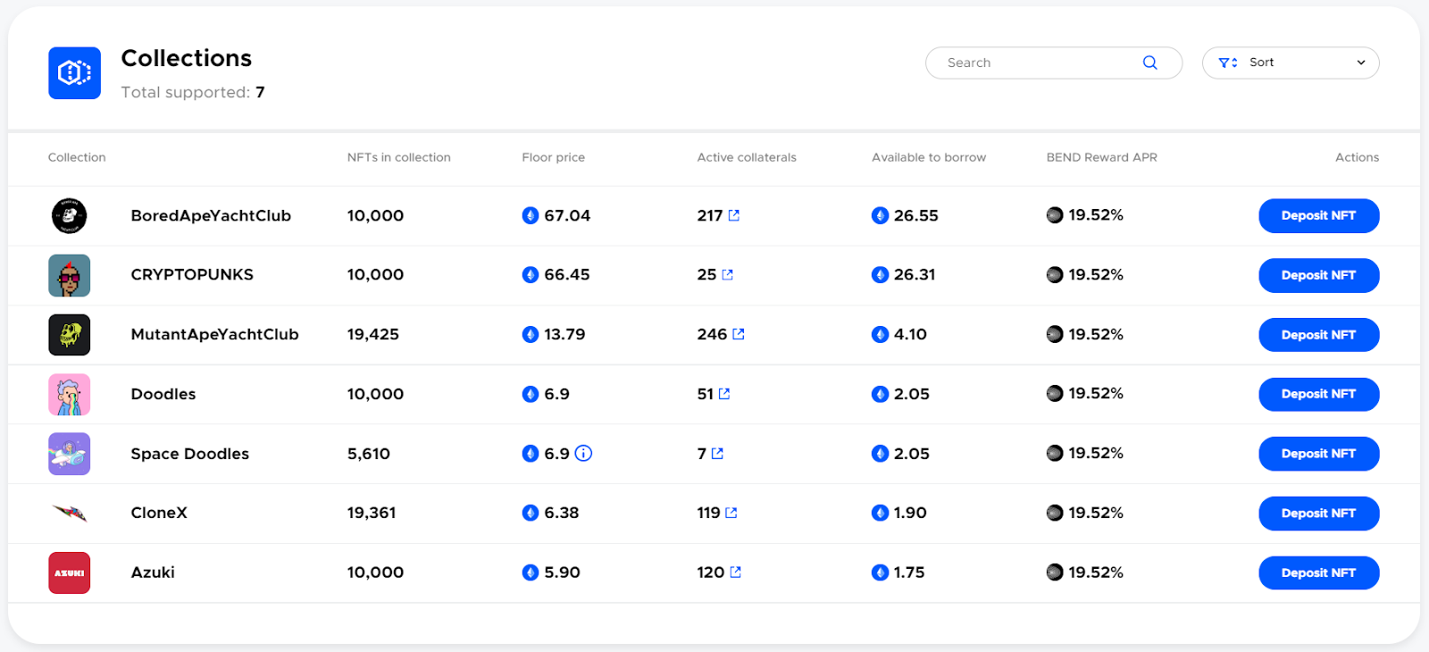The height and width of the screenshot is (652, 1429).
Task: Select the CRYPTOPUNKS collection thumbnail
Action: tap(70, 275)
